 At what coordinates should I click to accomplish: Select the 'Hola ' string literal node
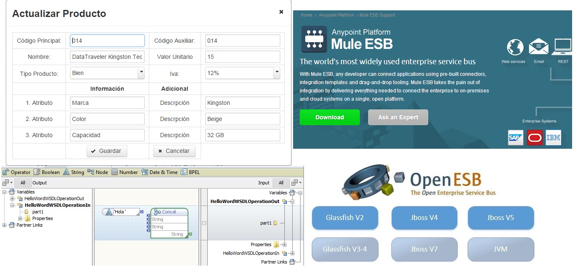tap(120, 212)
